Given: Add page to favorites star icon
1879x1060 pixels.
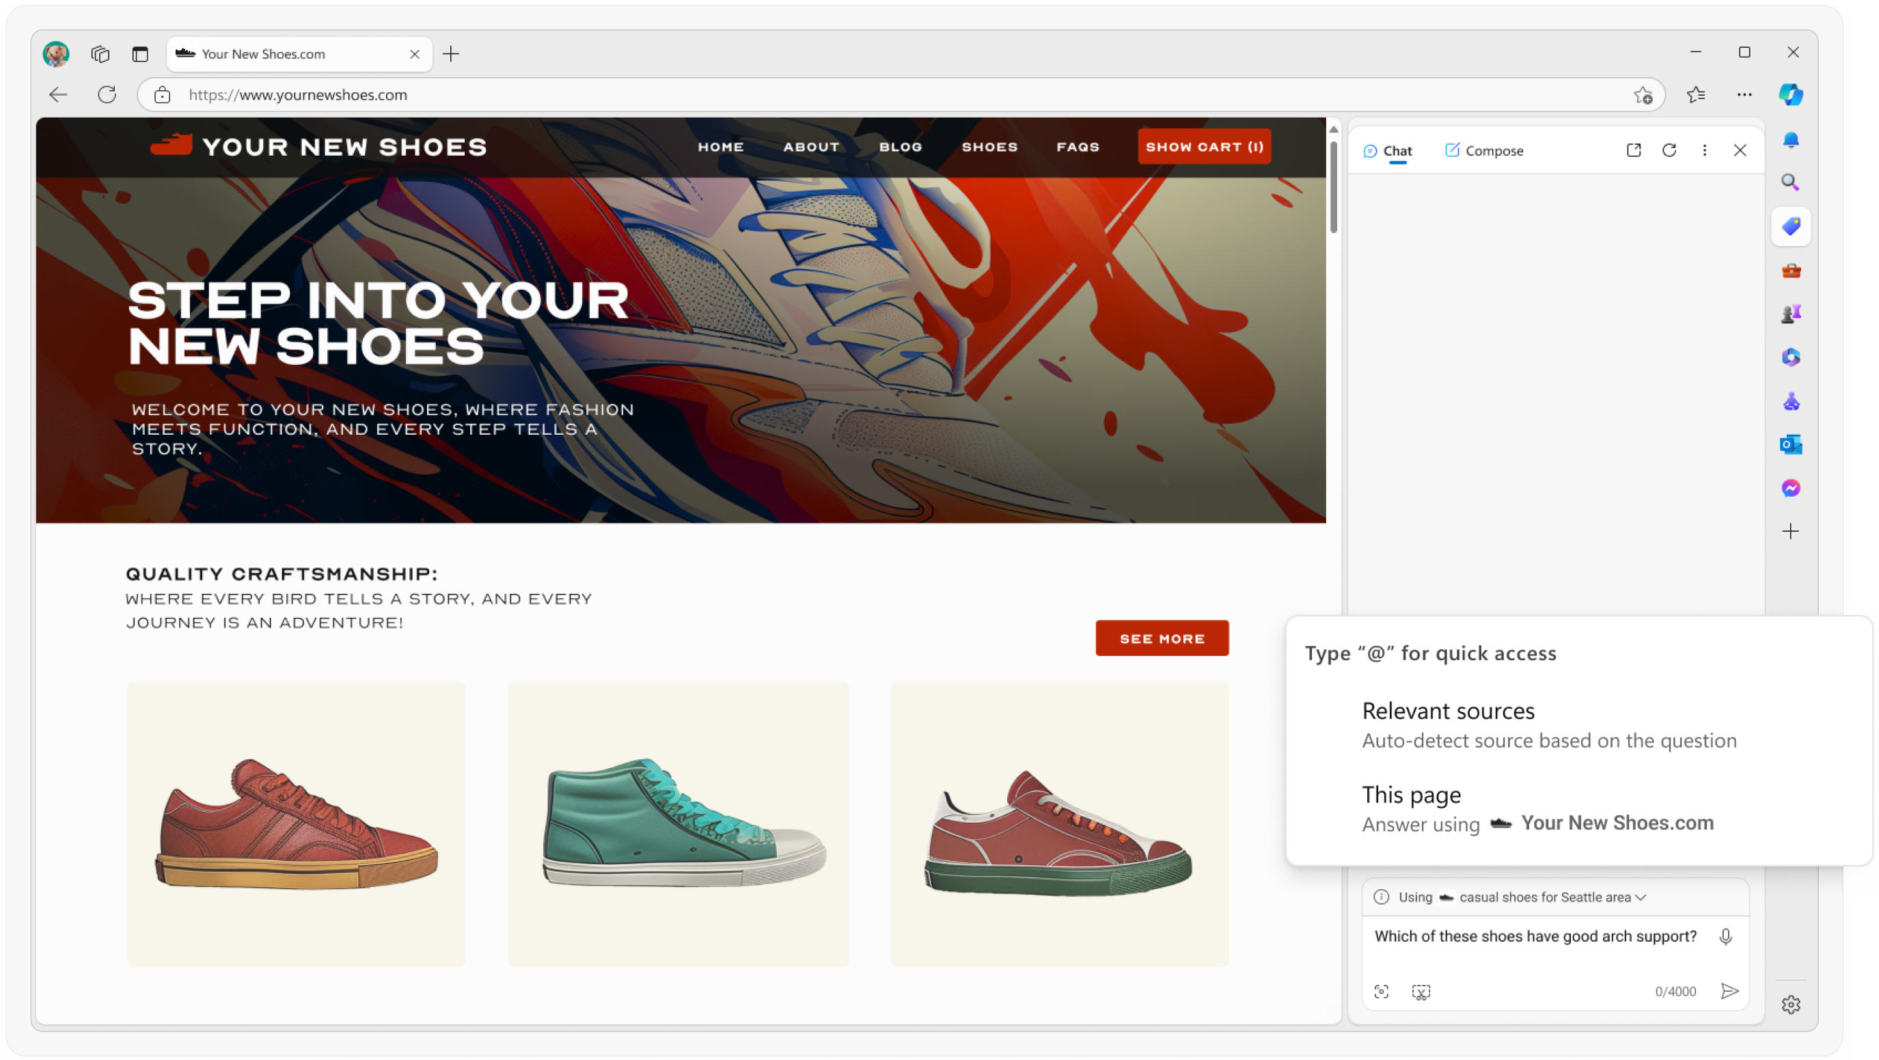Looking at the screenshot, I should 1643,95.
